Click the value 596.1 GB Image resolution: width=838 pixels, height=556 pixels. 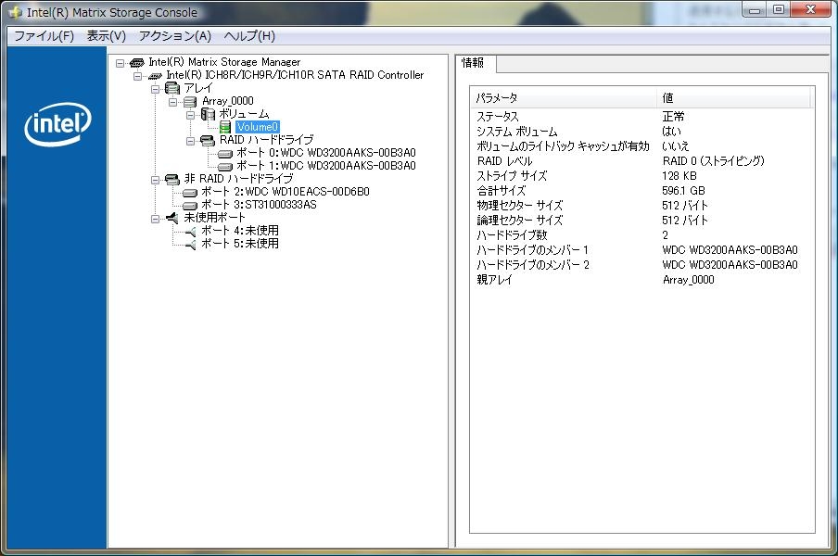pyautogui.click(x=683, y=191)
